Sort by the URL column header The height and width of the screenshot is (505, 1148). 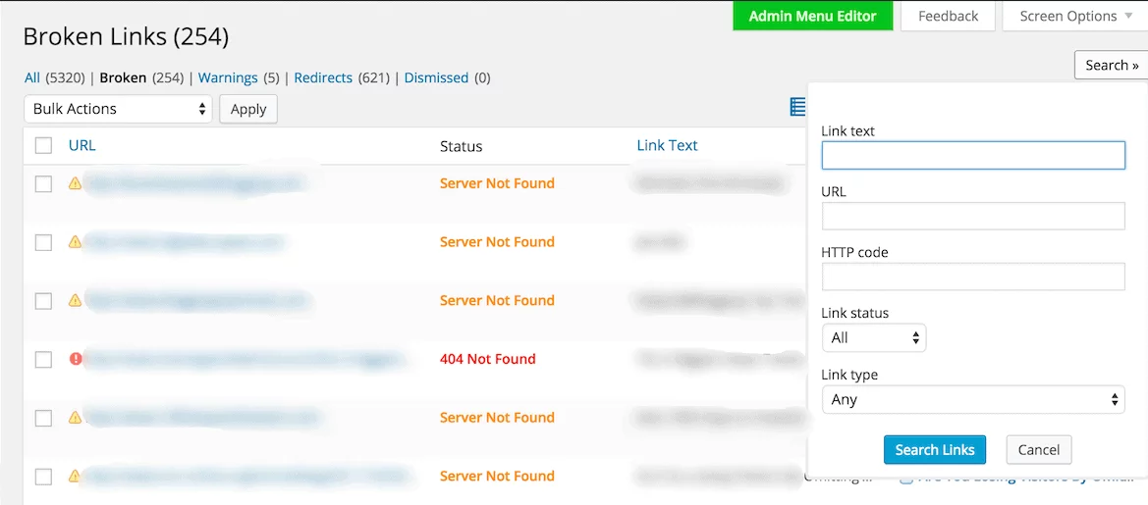[82, 145]
